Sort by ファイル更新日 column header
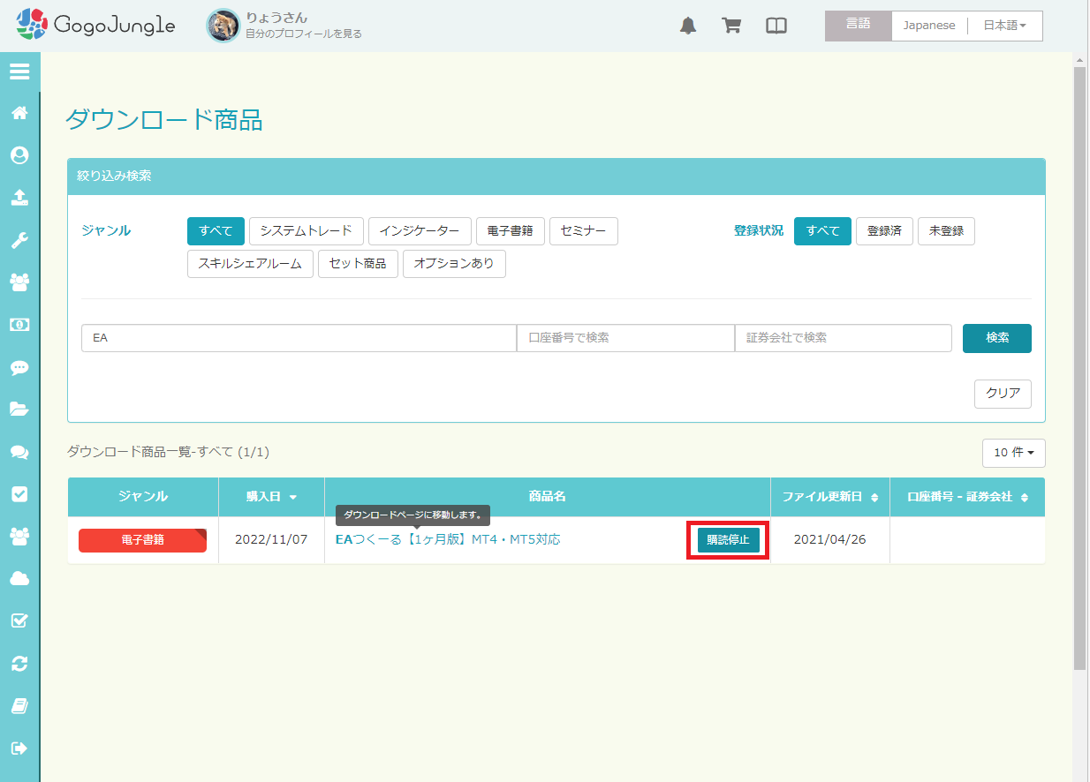The height and width of the screenshot is (782, 1090). point(829,497)
